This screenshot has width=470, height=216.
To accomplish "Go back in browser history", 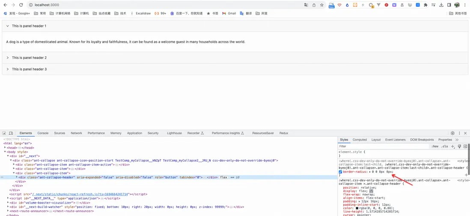I will click(x=6, y=5).
